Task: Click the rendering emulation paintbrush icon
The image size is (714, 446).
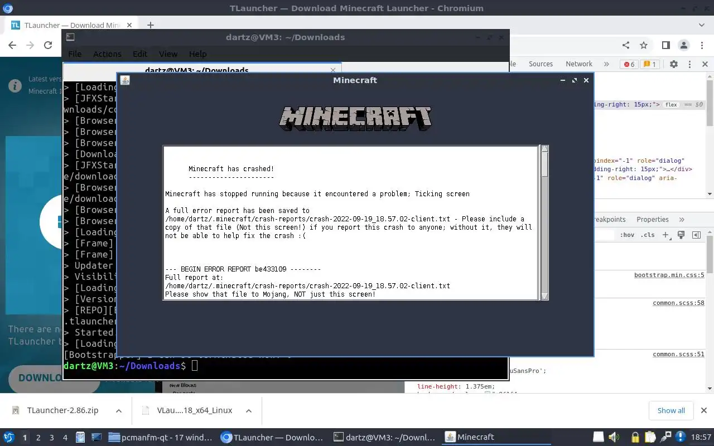Action: point(681,235)
